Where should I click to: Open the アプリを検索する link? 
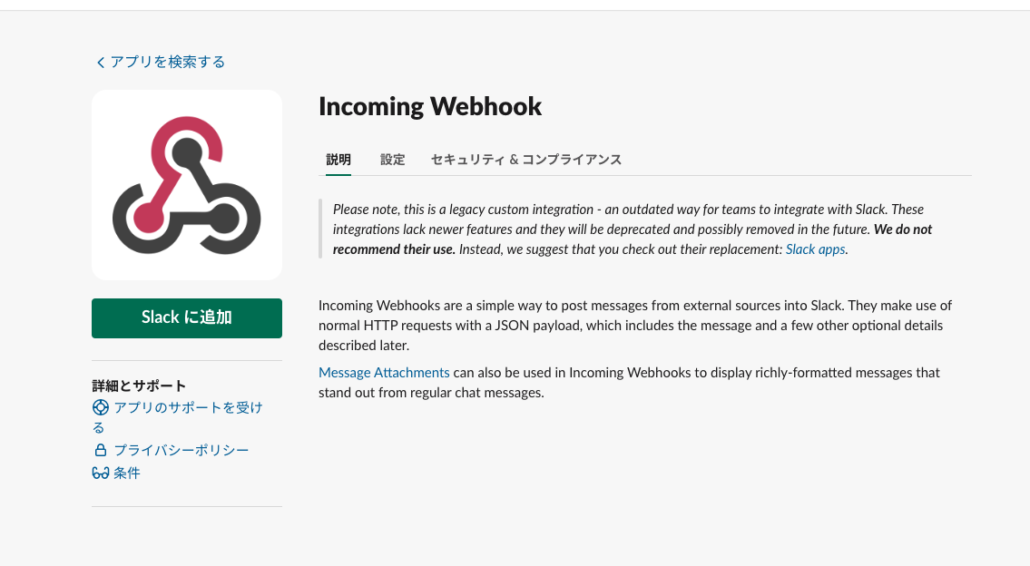168,62
